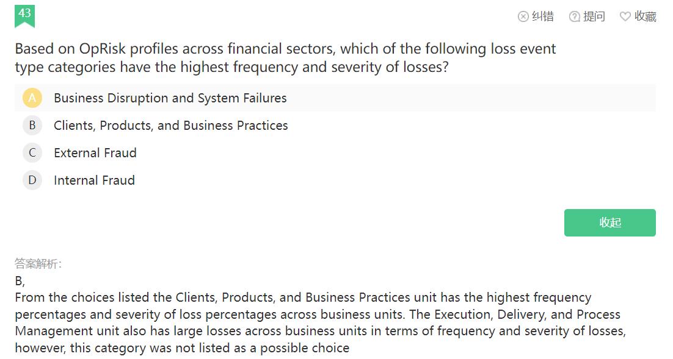
Task: Select answer circle B
Action: (32, 126)
